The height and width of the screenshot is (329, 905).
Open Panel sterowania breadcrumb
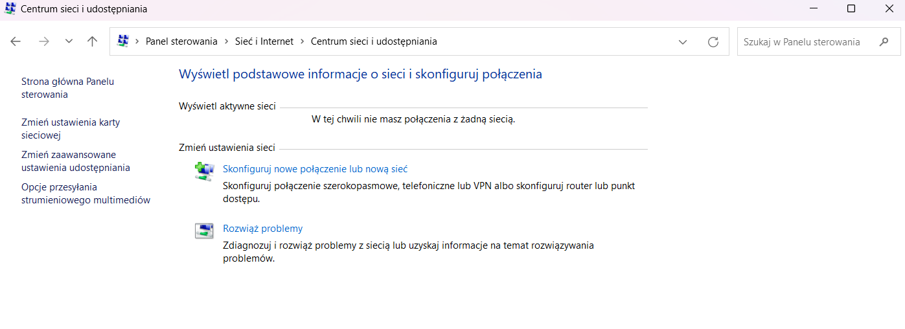click(x=181, y=41)
